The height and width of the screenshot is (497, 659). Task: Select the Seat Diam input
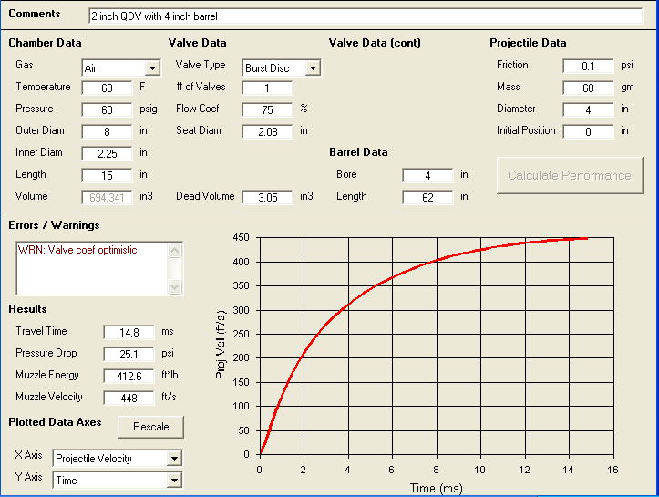[x=267, y=131]
